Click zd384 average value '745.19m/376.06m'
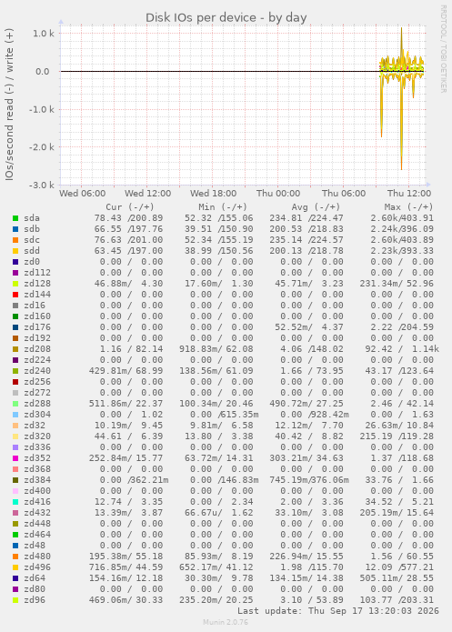The width and height of the screenshot is (452, 632). coord(309,480)
